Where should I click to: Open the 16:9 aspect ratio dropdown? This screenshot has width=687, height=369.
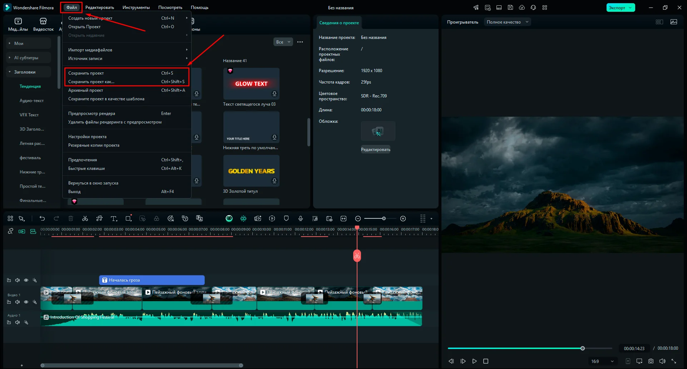click(604, 361)
